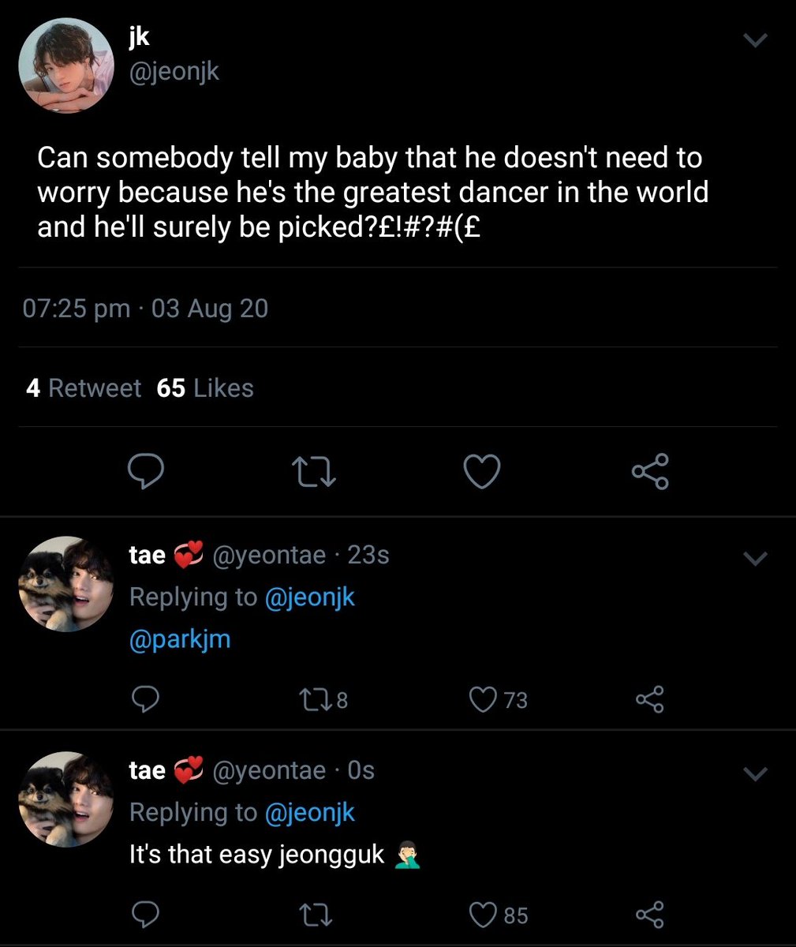Retweet the main jk tweet
Screen dimensions: 796x947
(x=314, y=472)
